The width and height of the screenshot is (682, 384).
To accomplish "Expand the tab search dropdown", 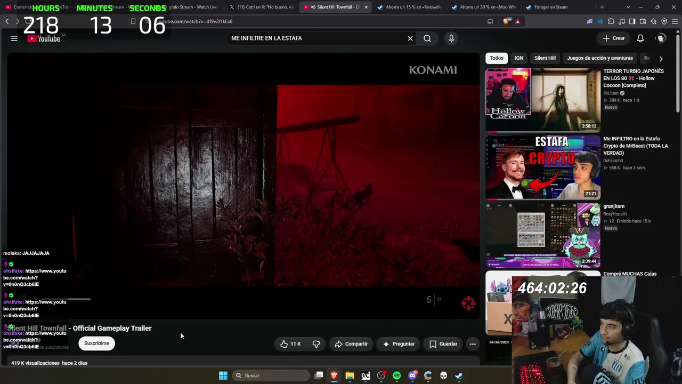I will point(628,7).
